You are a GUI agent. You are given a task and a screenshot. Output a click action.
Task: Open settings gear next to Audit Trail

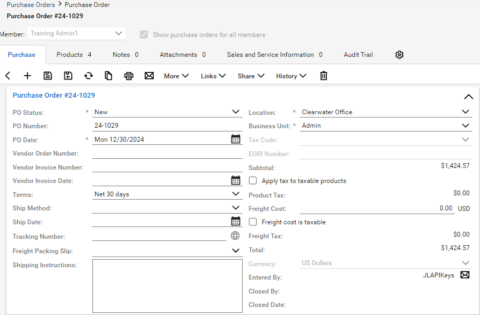coord(399,55)
